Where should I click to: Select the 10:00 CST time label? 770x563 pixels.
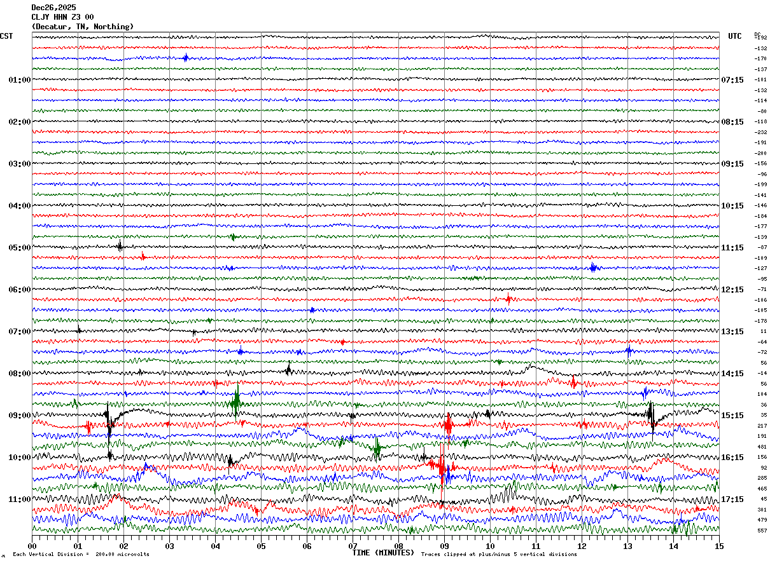tap(20, 458)
